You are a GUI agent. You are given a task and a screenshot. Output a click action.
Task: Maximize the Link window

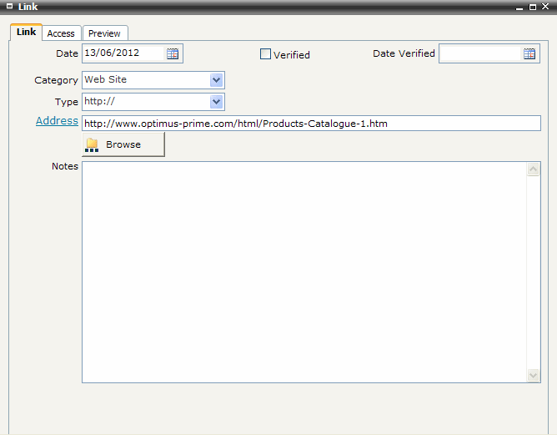[533, 7]
